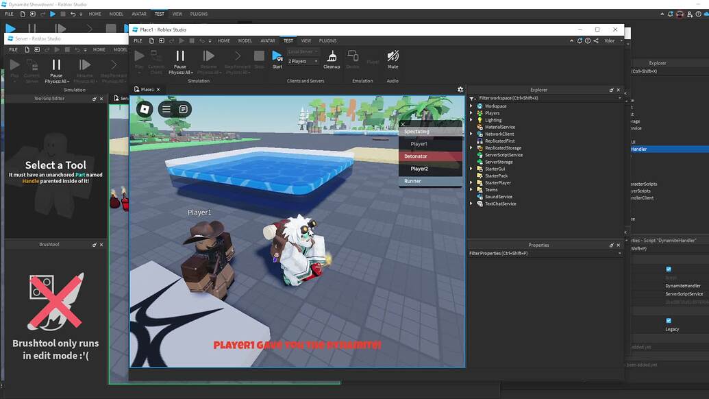The image size is (709, 399).
Task: Select Player2 in the Spectating list
Action: point(420,168)
